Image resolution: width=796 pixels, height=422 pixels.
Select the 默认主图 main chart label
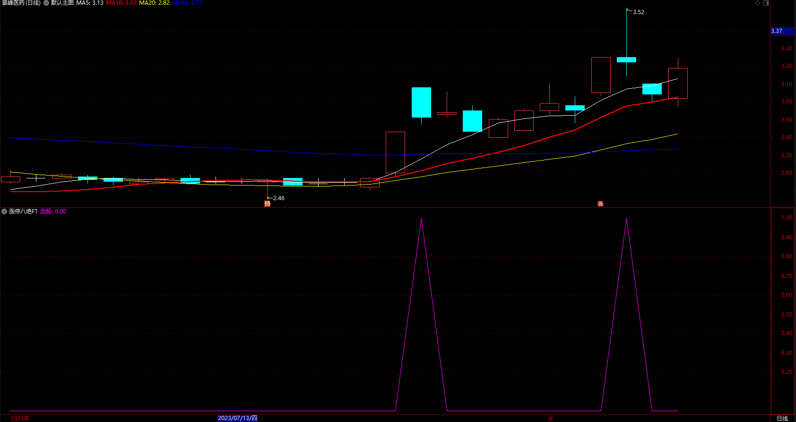62,3
